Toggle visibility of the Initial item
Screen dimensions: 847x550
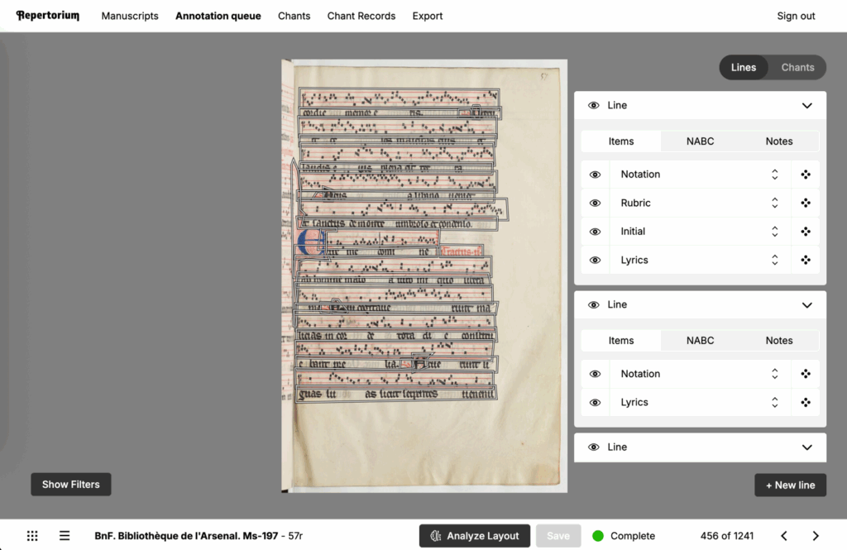tap(594, 232)
